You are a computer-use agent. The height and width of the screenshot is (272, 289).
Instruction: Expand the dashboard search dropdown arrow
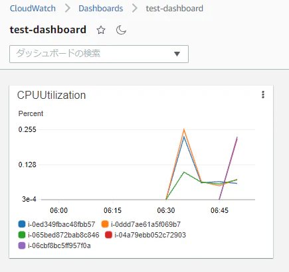[177, 54]
